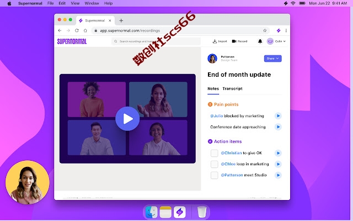Play the Christian to give OK clip
The width and height of the screenshot is (353, 221).
pos(278,153)
